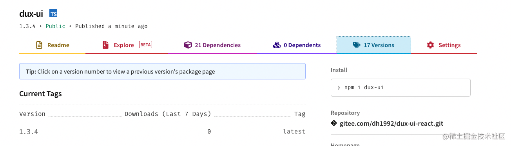Screen dimensions: 511x146
Task: Click the Settings gear icon
Action: pos(431,45)
